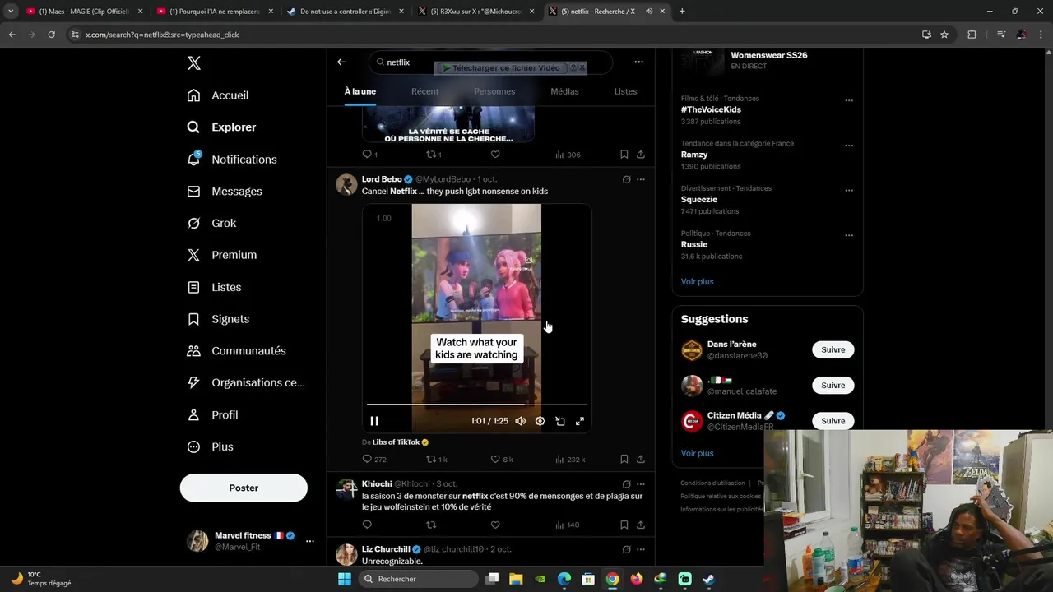1053x592 pixels.
Task: Switch to the Listes search tab
Action: [x=625, y=91]
